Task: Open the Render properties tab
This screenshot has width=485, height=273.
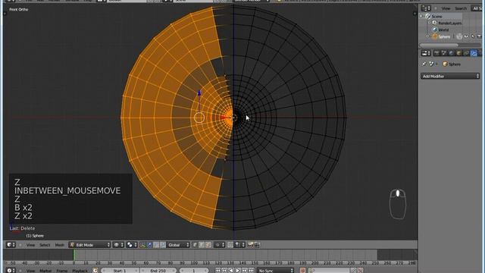Action: (436, 53)
